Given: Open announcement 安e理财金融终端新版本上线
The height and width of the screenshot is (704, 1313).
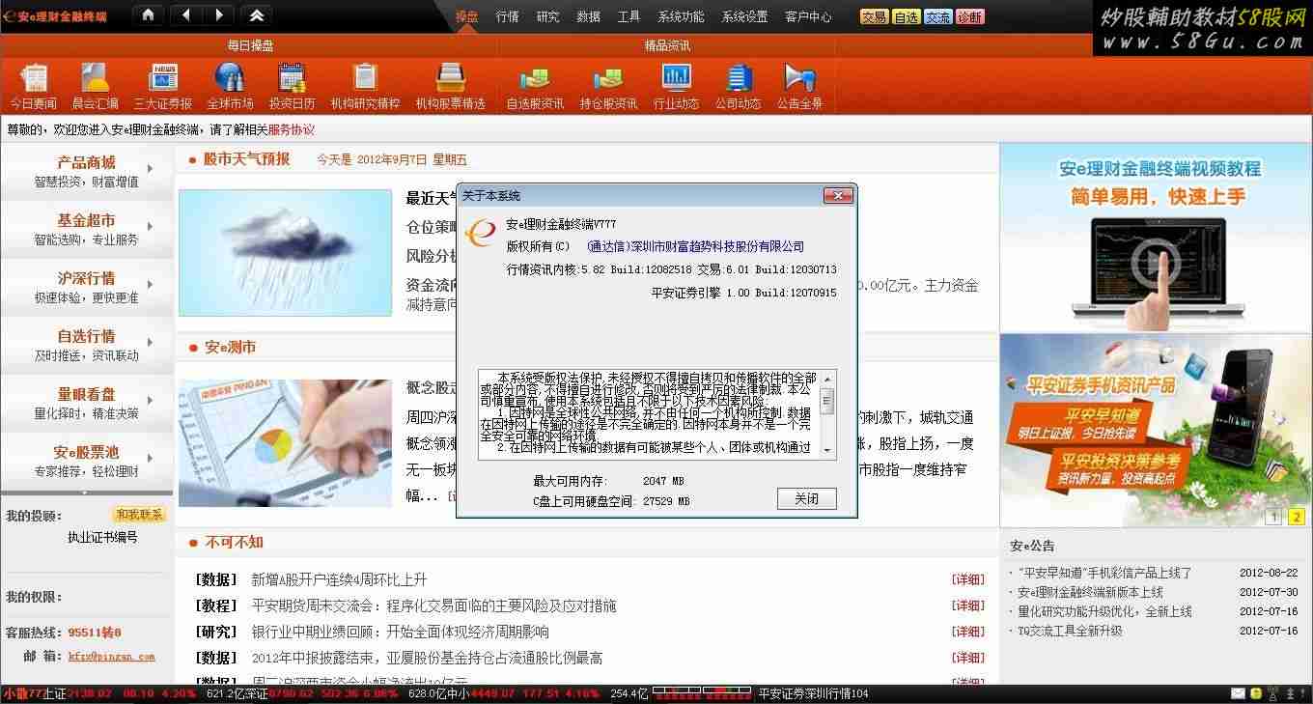Looking at the screenshot, I should coord(1090,592).
